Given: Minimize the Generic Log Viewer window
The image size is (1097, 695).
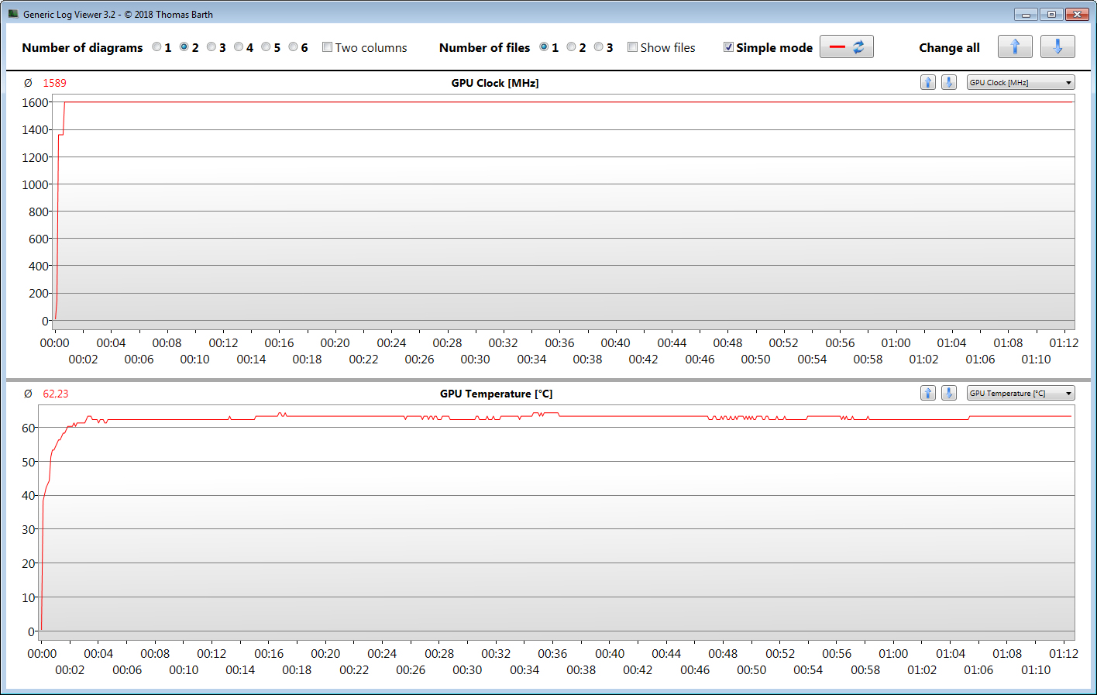Looking at the screenshot, I should [1026, 14].
